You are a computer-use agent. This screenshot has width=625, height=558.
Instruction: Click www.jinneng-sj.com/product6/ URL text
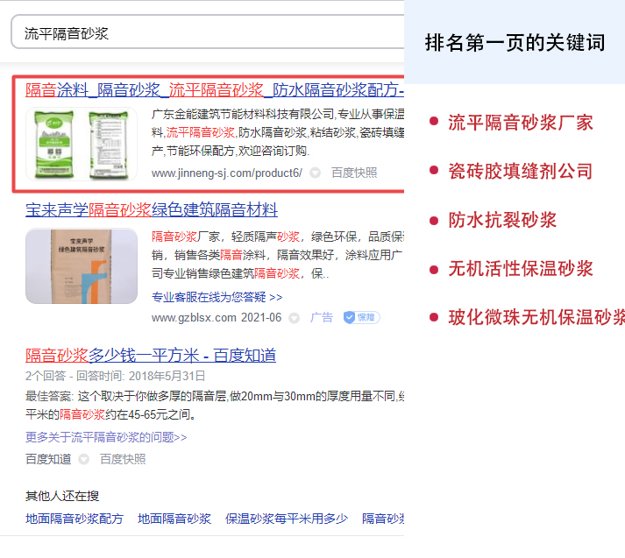click(226, 173)
